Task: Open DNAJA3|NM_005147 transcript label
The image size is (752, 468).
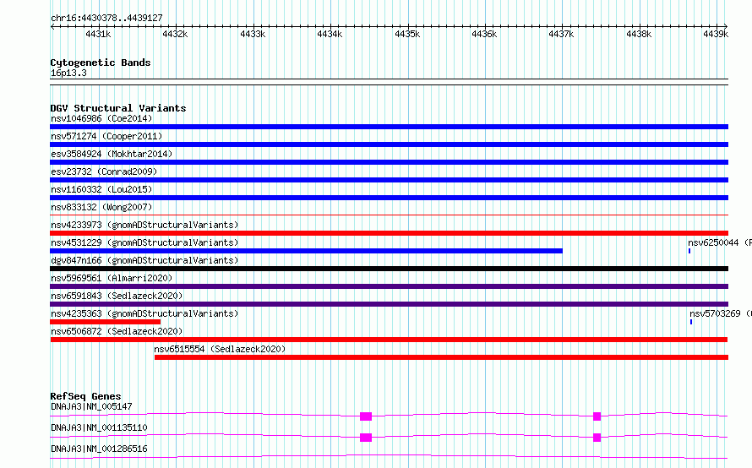Action: coord(91,406)
